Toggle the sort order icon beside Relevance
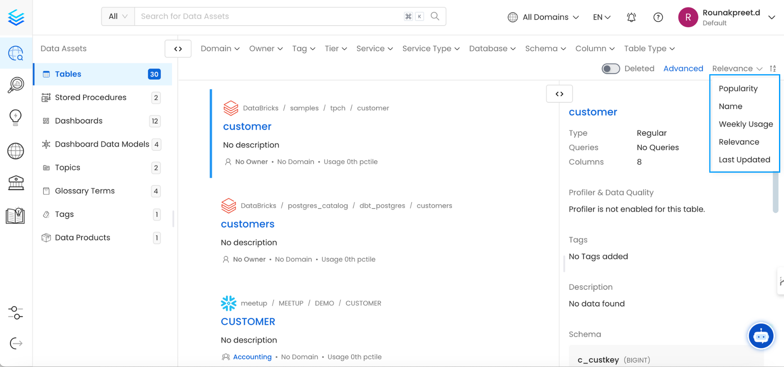 pyautogui.click(x=773, y=68)
